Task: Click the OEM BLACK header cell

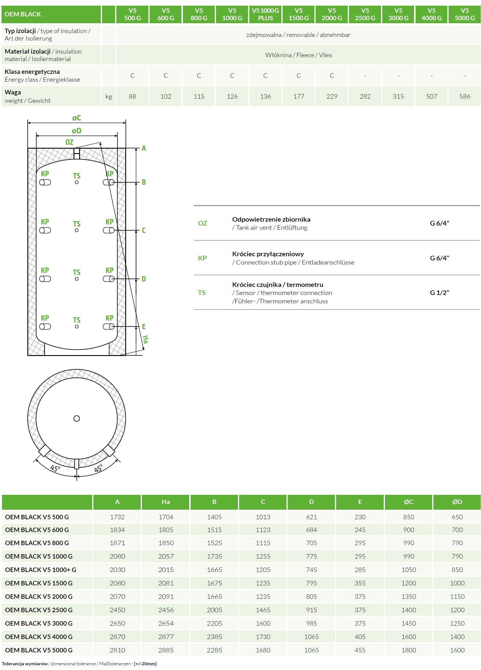Action: click(51, 14)
